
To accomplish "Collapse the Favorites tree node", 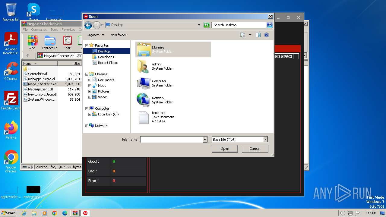I will pyautogui.click(x=87, y=46).
